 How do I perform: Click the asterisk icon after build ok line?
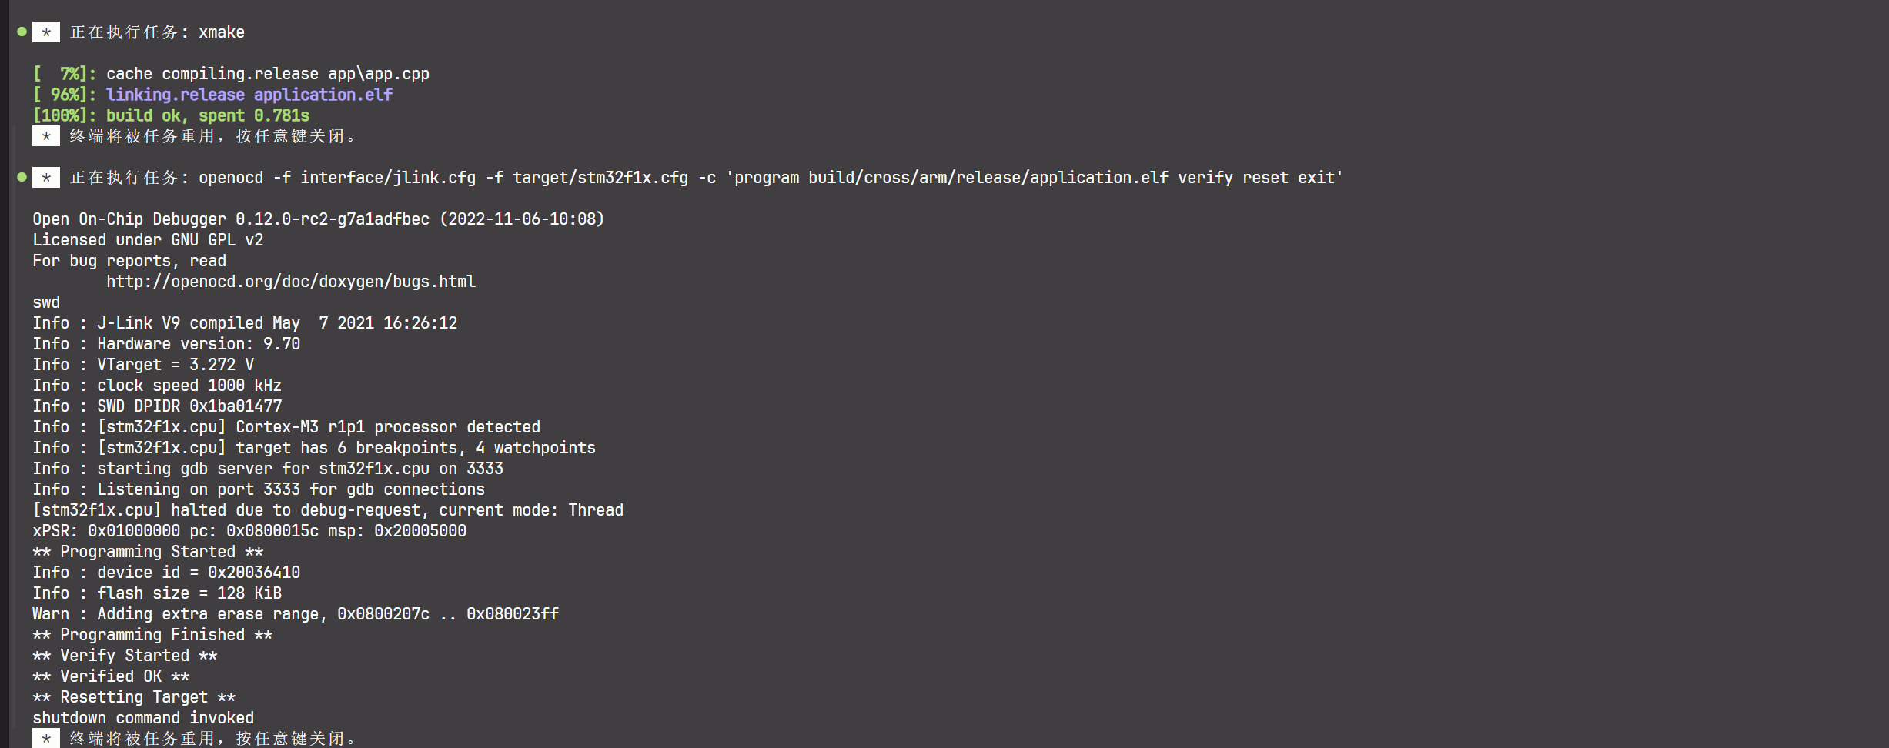(x=46, y=136)
